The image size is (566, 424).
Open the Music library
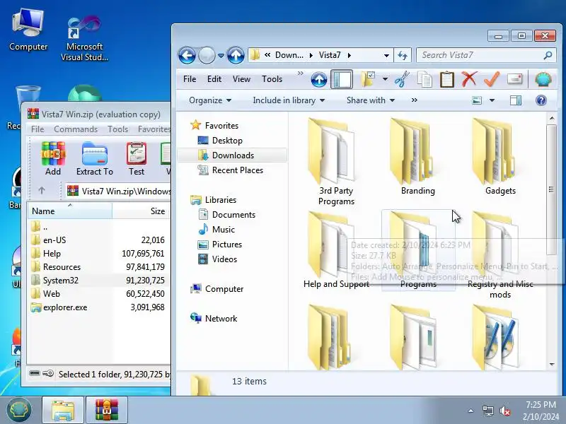(x=224, y=229)
